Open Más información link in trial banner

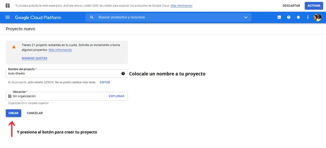click(x=181, y=6)
